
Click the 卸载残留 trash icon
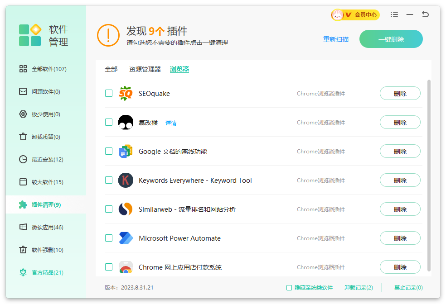[23, 137]
